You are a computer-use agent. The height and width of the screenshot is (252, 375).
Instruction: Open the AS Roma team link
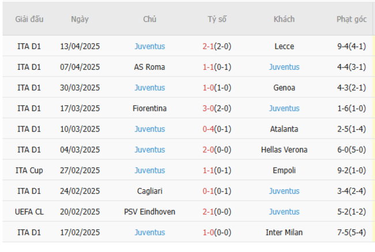pyautogui.click(x=149, y=67)
